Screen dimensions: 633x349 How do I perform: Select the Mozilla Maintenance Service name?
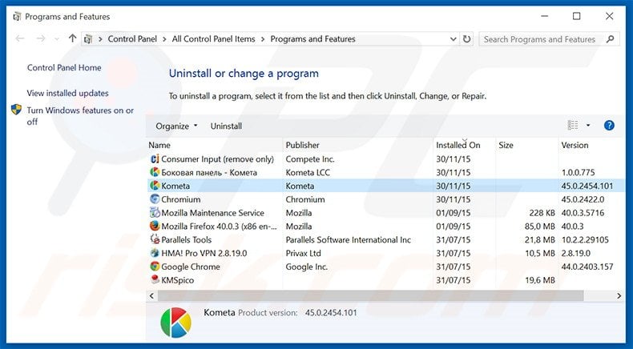213,213
